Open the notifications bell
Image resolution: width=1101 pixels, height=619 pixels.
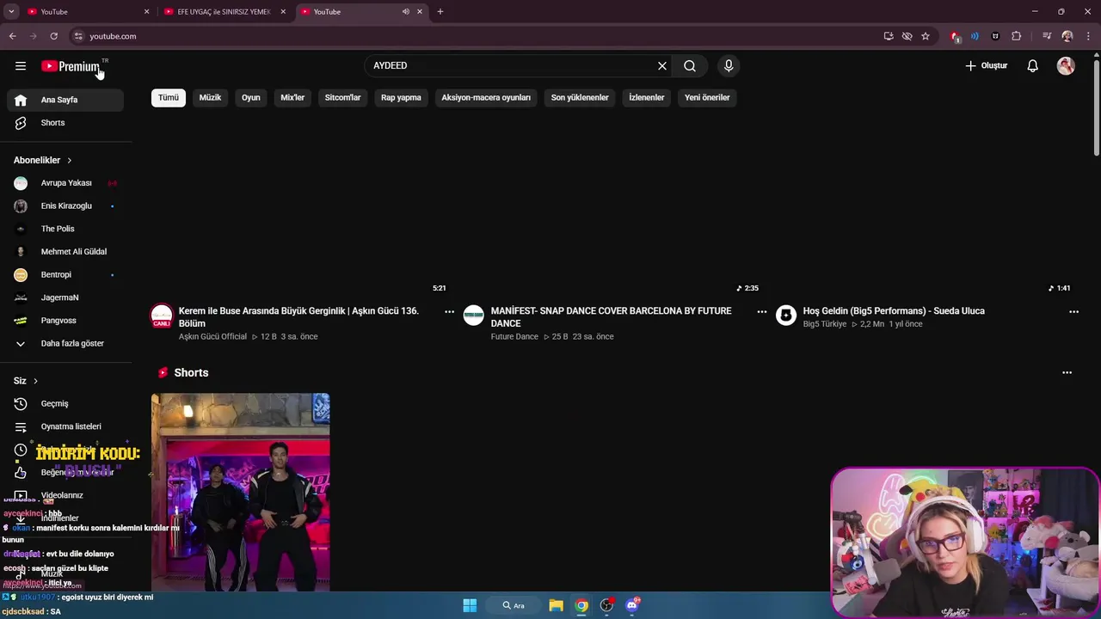(x=1033, y=66)
